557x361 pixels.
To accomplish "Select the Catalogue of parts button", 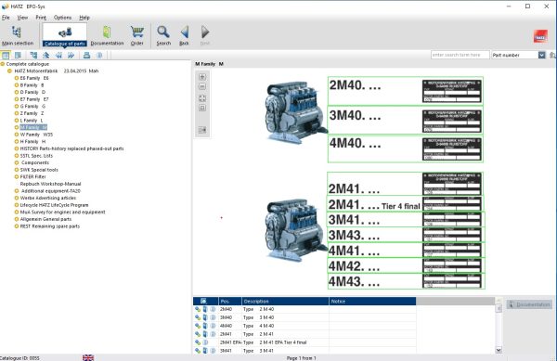I will [x=65, y=35].
